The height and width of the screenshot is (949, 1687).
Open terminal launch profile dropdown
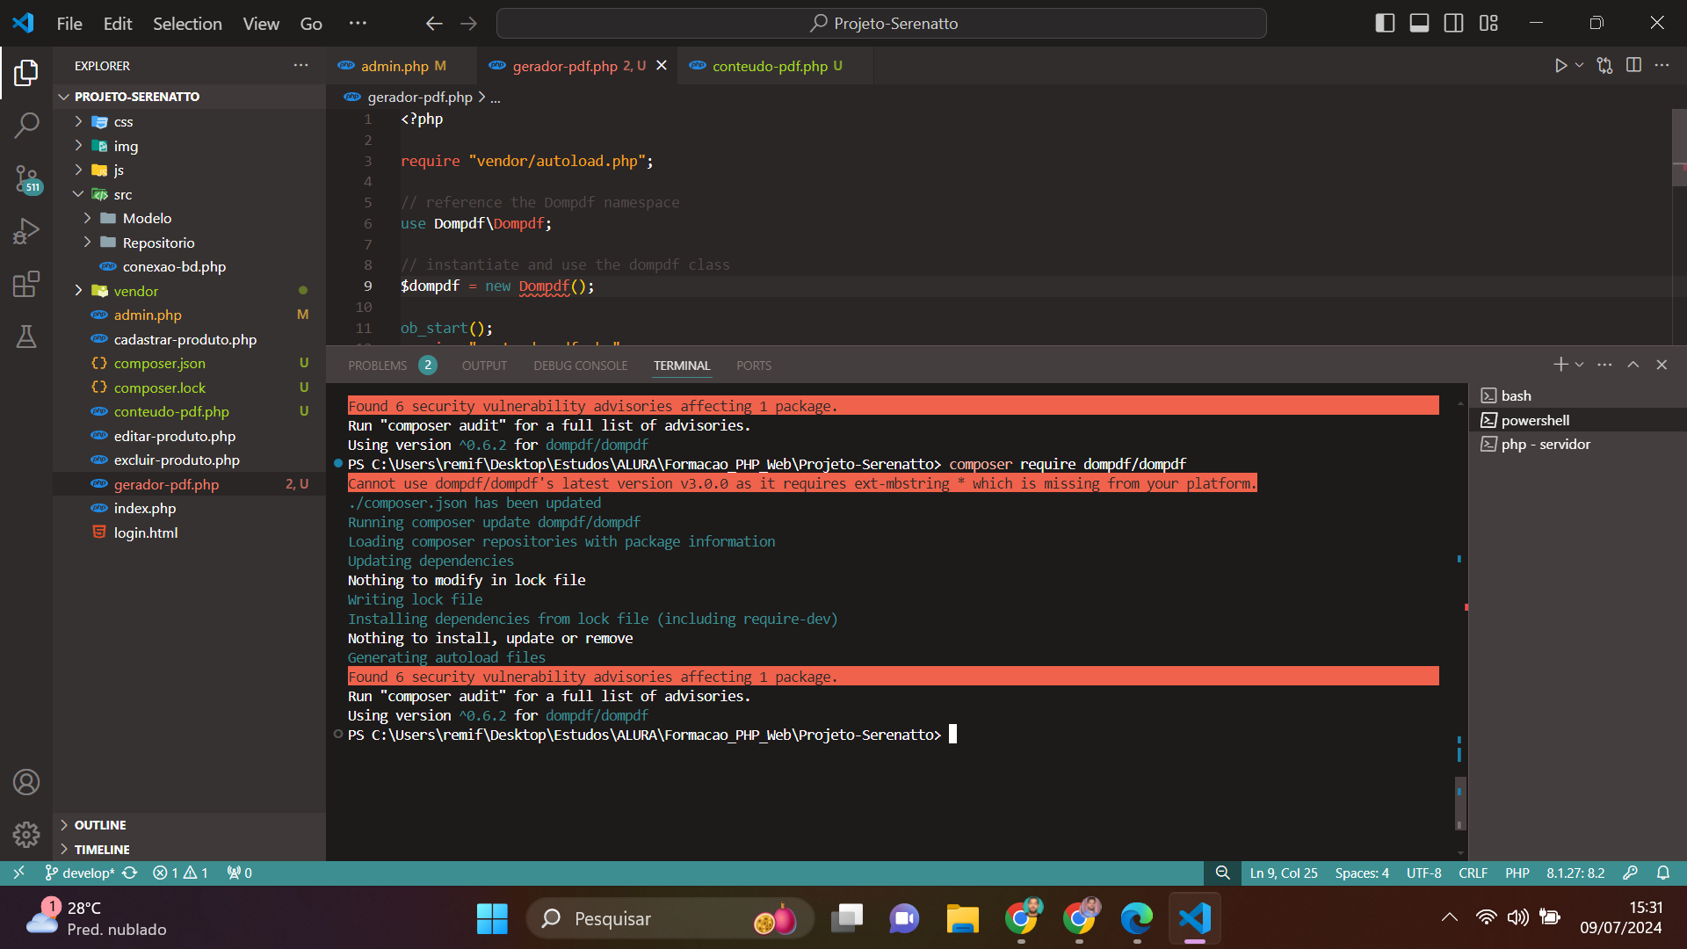tap(1579, 365)
